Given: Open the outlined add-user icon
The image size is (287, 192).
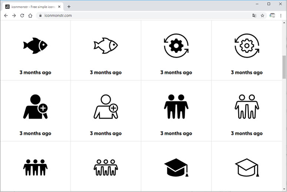Looking at the screenshot, I should 106,107.
